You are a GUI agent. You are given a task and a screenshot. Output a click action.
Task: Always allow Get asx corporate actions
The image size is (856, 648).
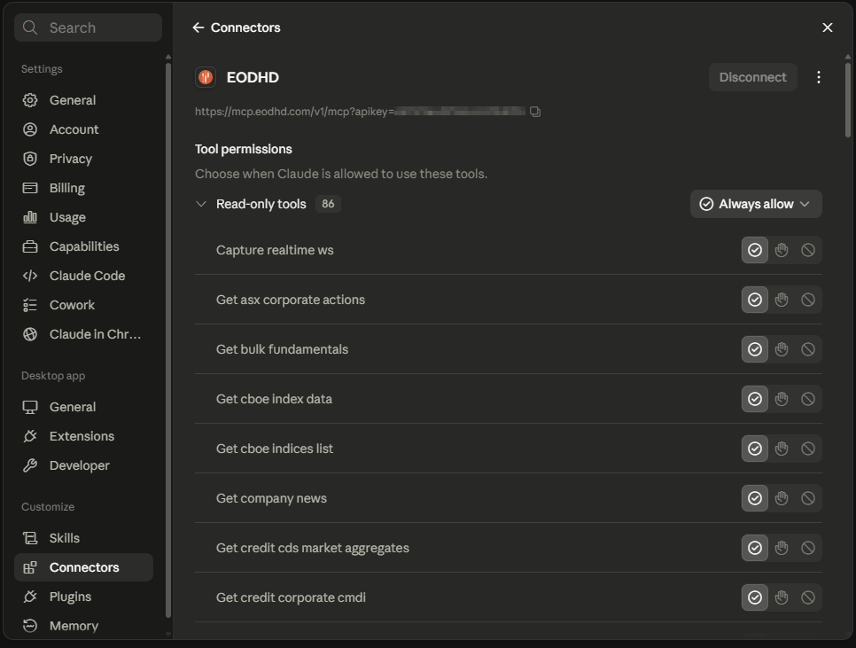pyautogui.click(x=755, y=300)
